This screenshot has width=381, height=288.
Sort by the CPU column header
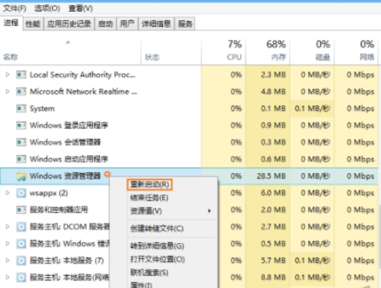pyautogui.click(x=223, y=51)
